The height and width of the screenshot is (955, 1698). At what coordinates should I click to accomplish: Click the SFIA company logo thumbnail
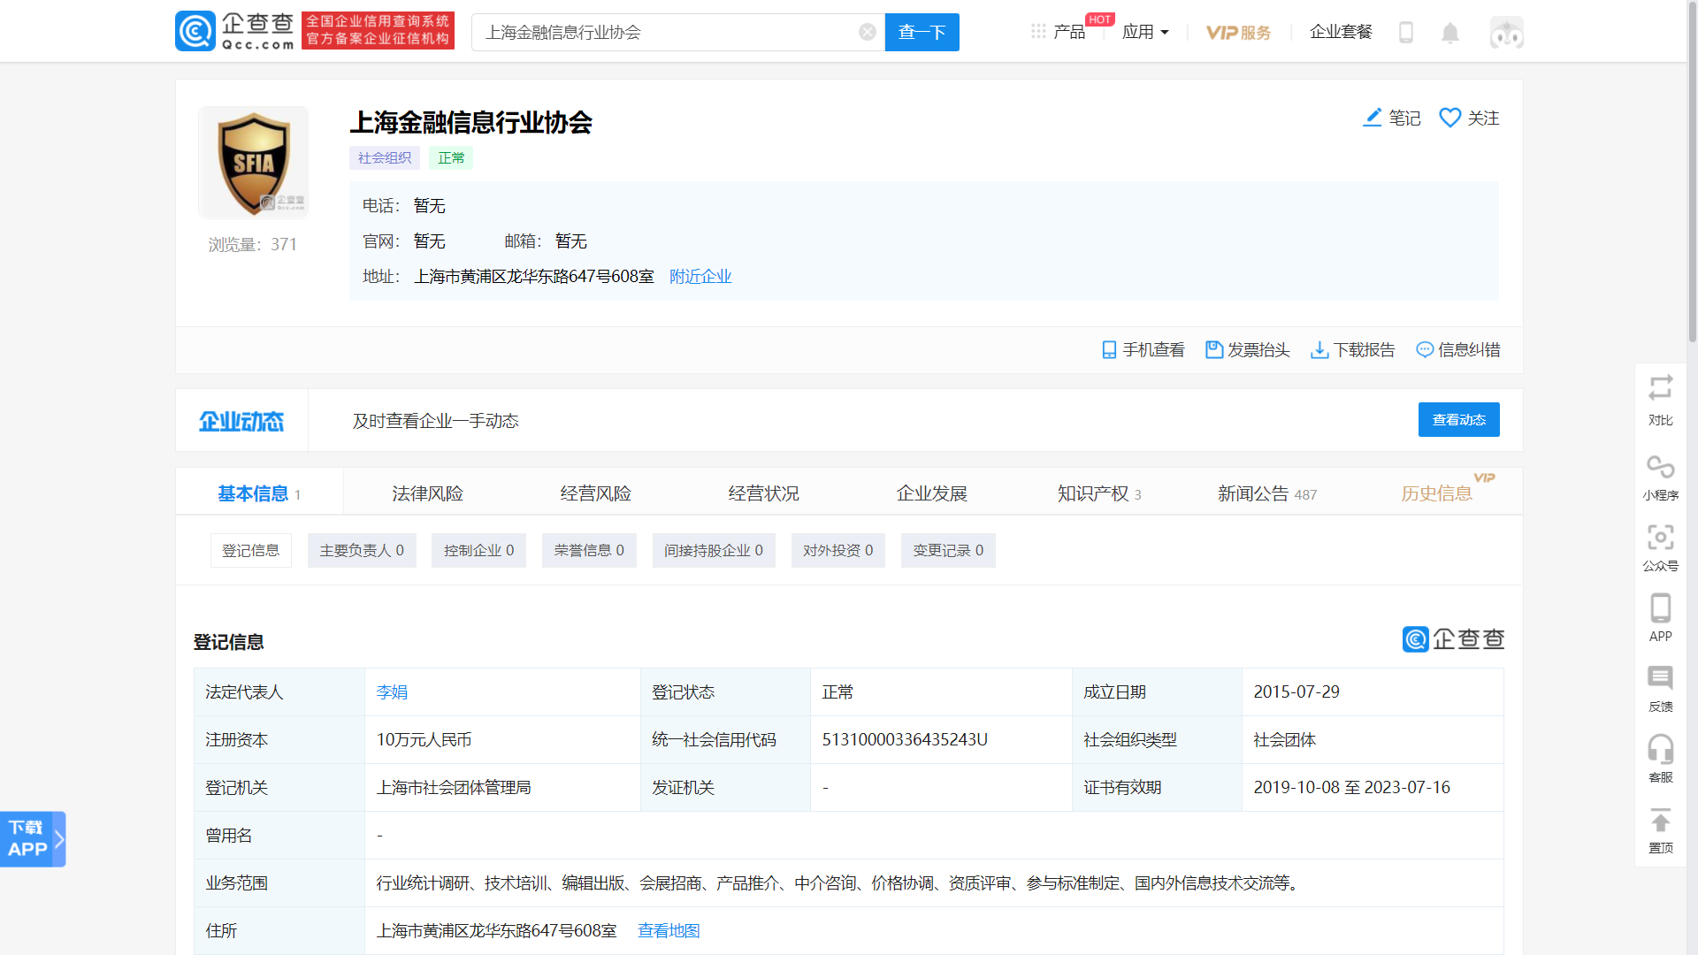(254, 163)
